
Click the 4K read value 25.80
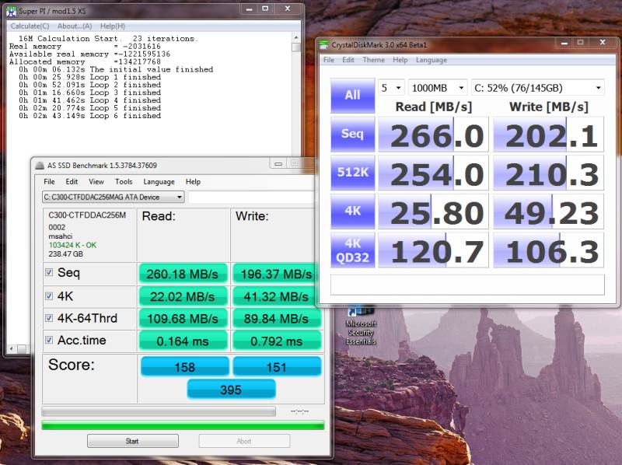point(433,211)
